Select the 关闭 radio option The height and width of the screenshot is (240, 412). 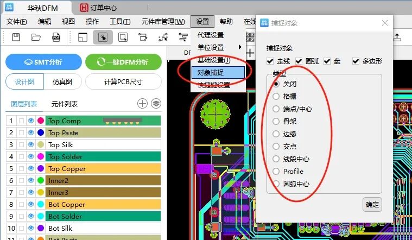click(276, 84)
